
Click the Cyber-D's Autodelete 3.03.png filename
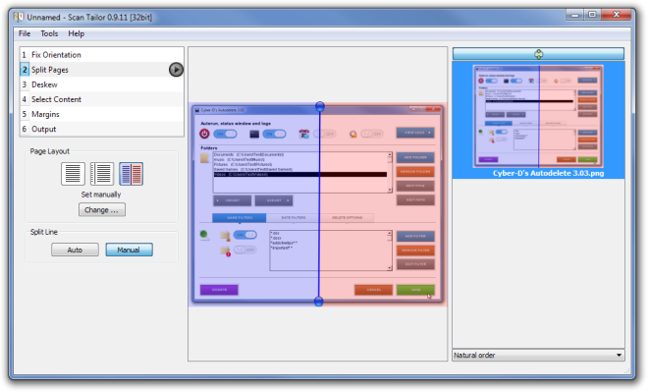(x=549, y=173)
